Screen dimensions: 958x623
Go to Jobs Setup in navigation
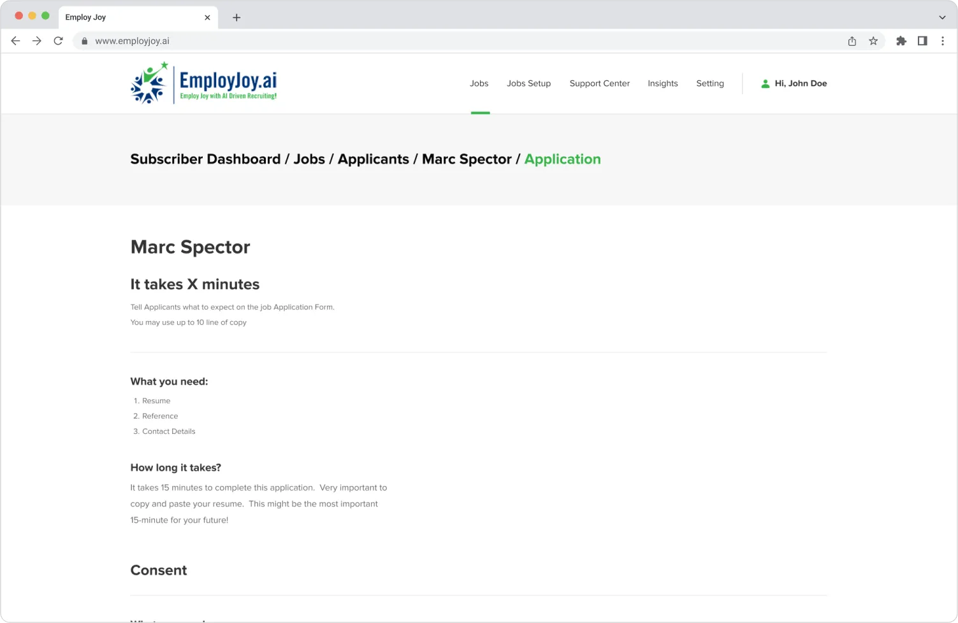pyautogui.click(x=528, y=83)
